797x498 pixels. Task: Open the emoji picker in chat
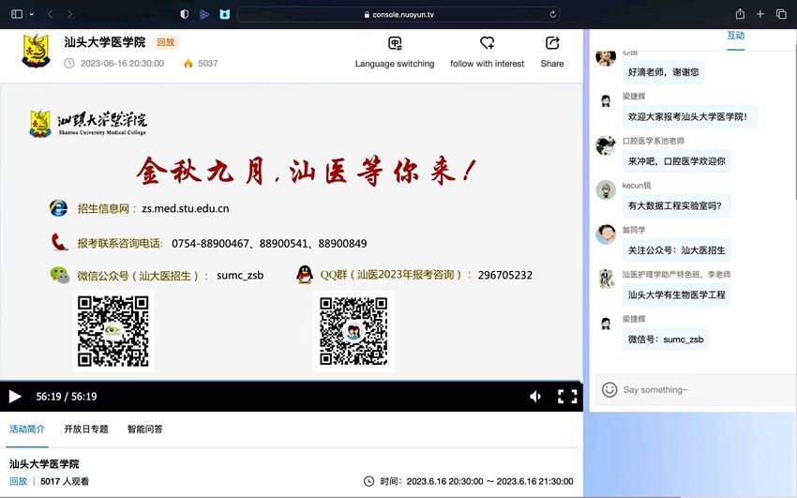(x=609, y=389)
